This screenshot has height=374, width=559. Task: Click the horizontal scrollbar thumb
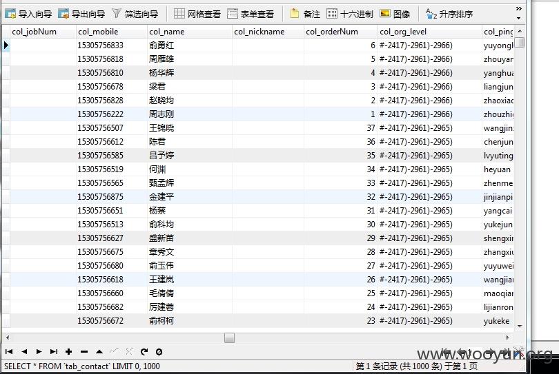pos(229,337)
